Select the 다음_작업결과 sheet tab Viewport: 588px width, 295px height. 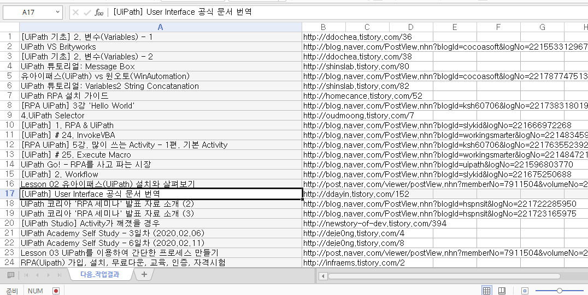click(x=100, y=274)
